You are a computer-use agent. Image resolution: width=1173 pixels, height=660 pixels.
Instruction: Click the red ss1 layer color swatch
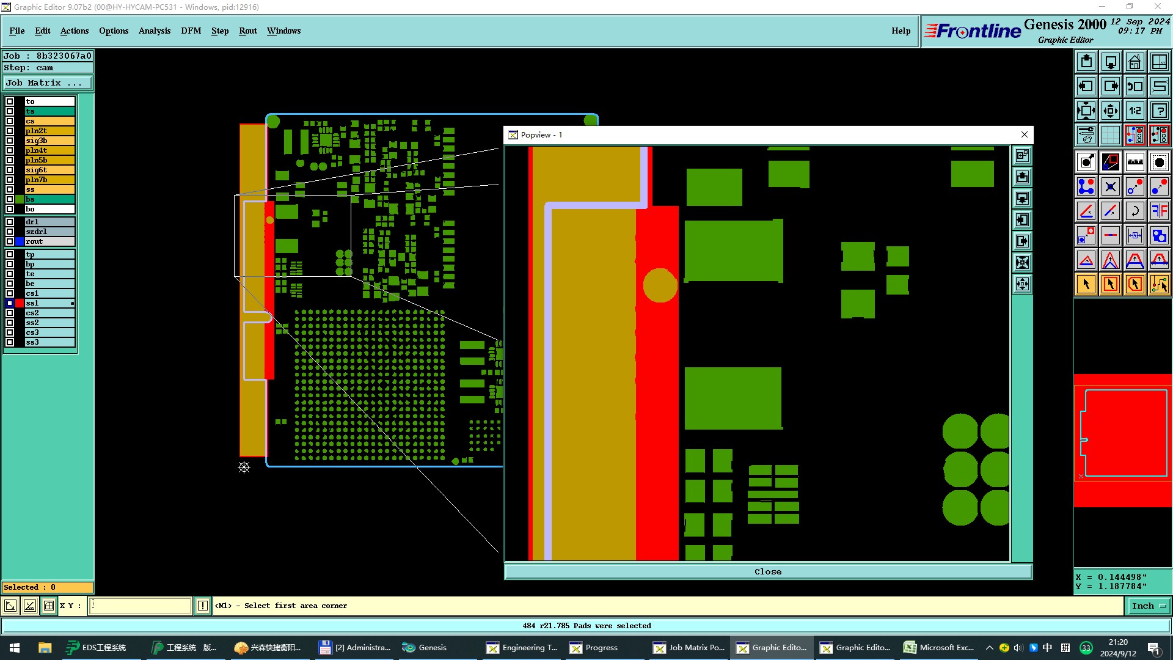[20, 303]
